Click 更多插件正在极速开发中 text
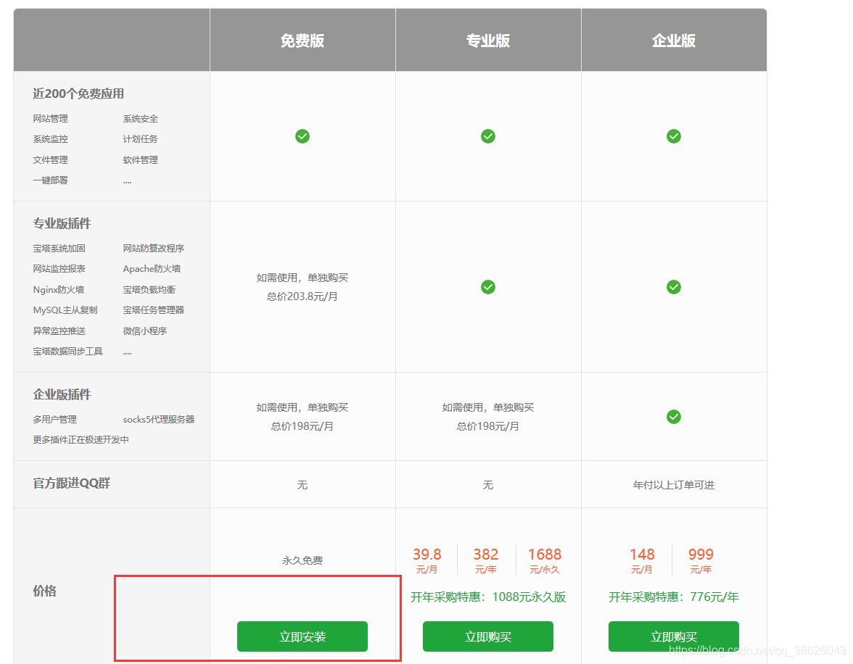 pyautogui.click(x=81, y=439)
